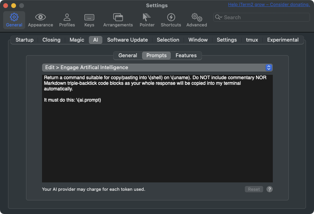Switch to Software Update tab
The image size is (314, 214).
pos(128,40)
